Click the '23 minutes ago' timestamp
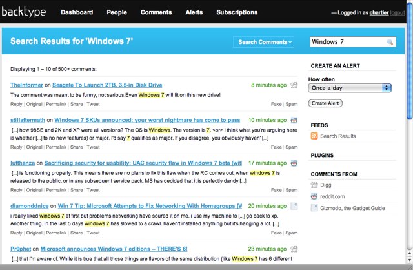The width and height of the screenshot is (413, 270). (267, 249)
